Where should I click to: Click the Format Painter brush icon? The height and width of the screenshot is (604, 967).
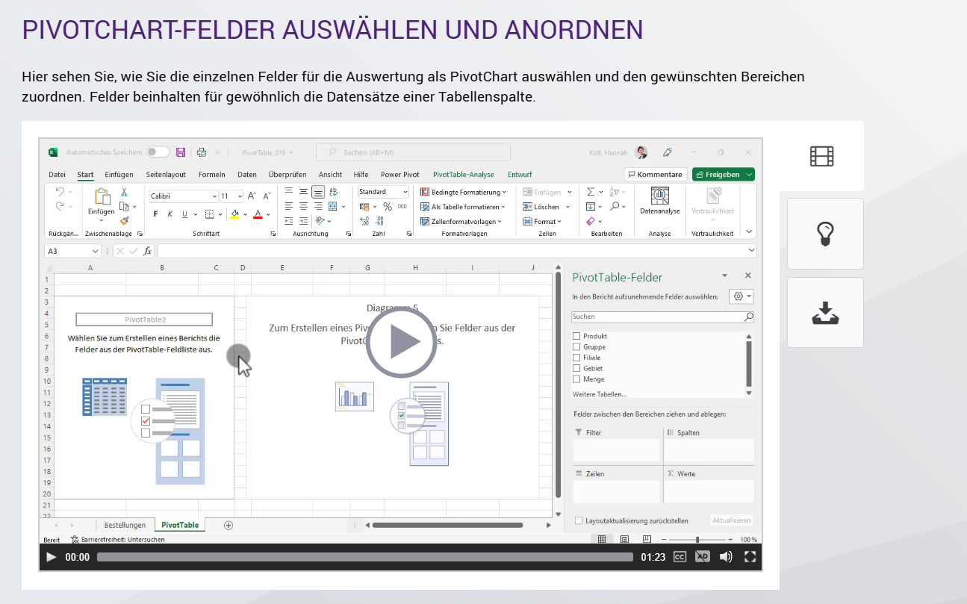coord(125,220)
